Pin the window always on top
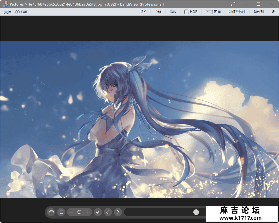The width and height of the screenshot is (279, 223). click(273, 12)
